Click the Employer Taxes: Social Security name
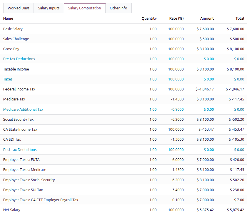Viewport: 247px width, 215px height. pyautogui.click(x=29, y=180)
